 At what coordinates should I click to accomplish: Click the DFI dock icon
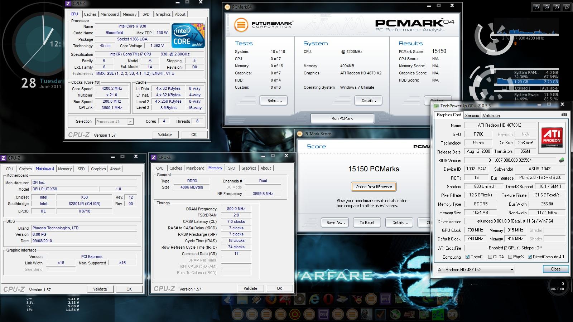[452, 314]
